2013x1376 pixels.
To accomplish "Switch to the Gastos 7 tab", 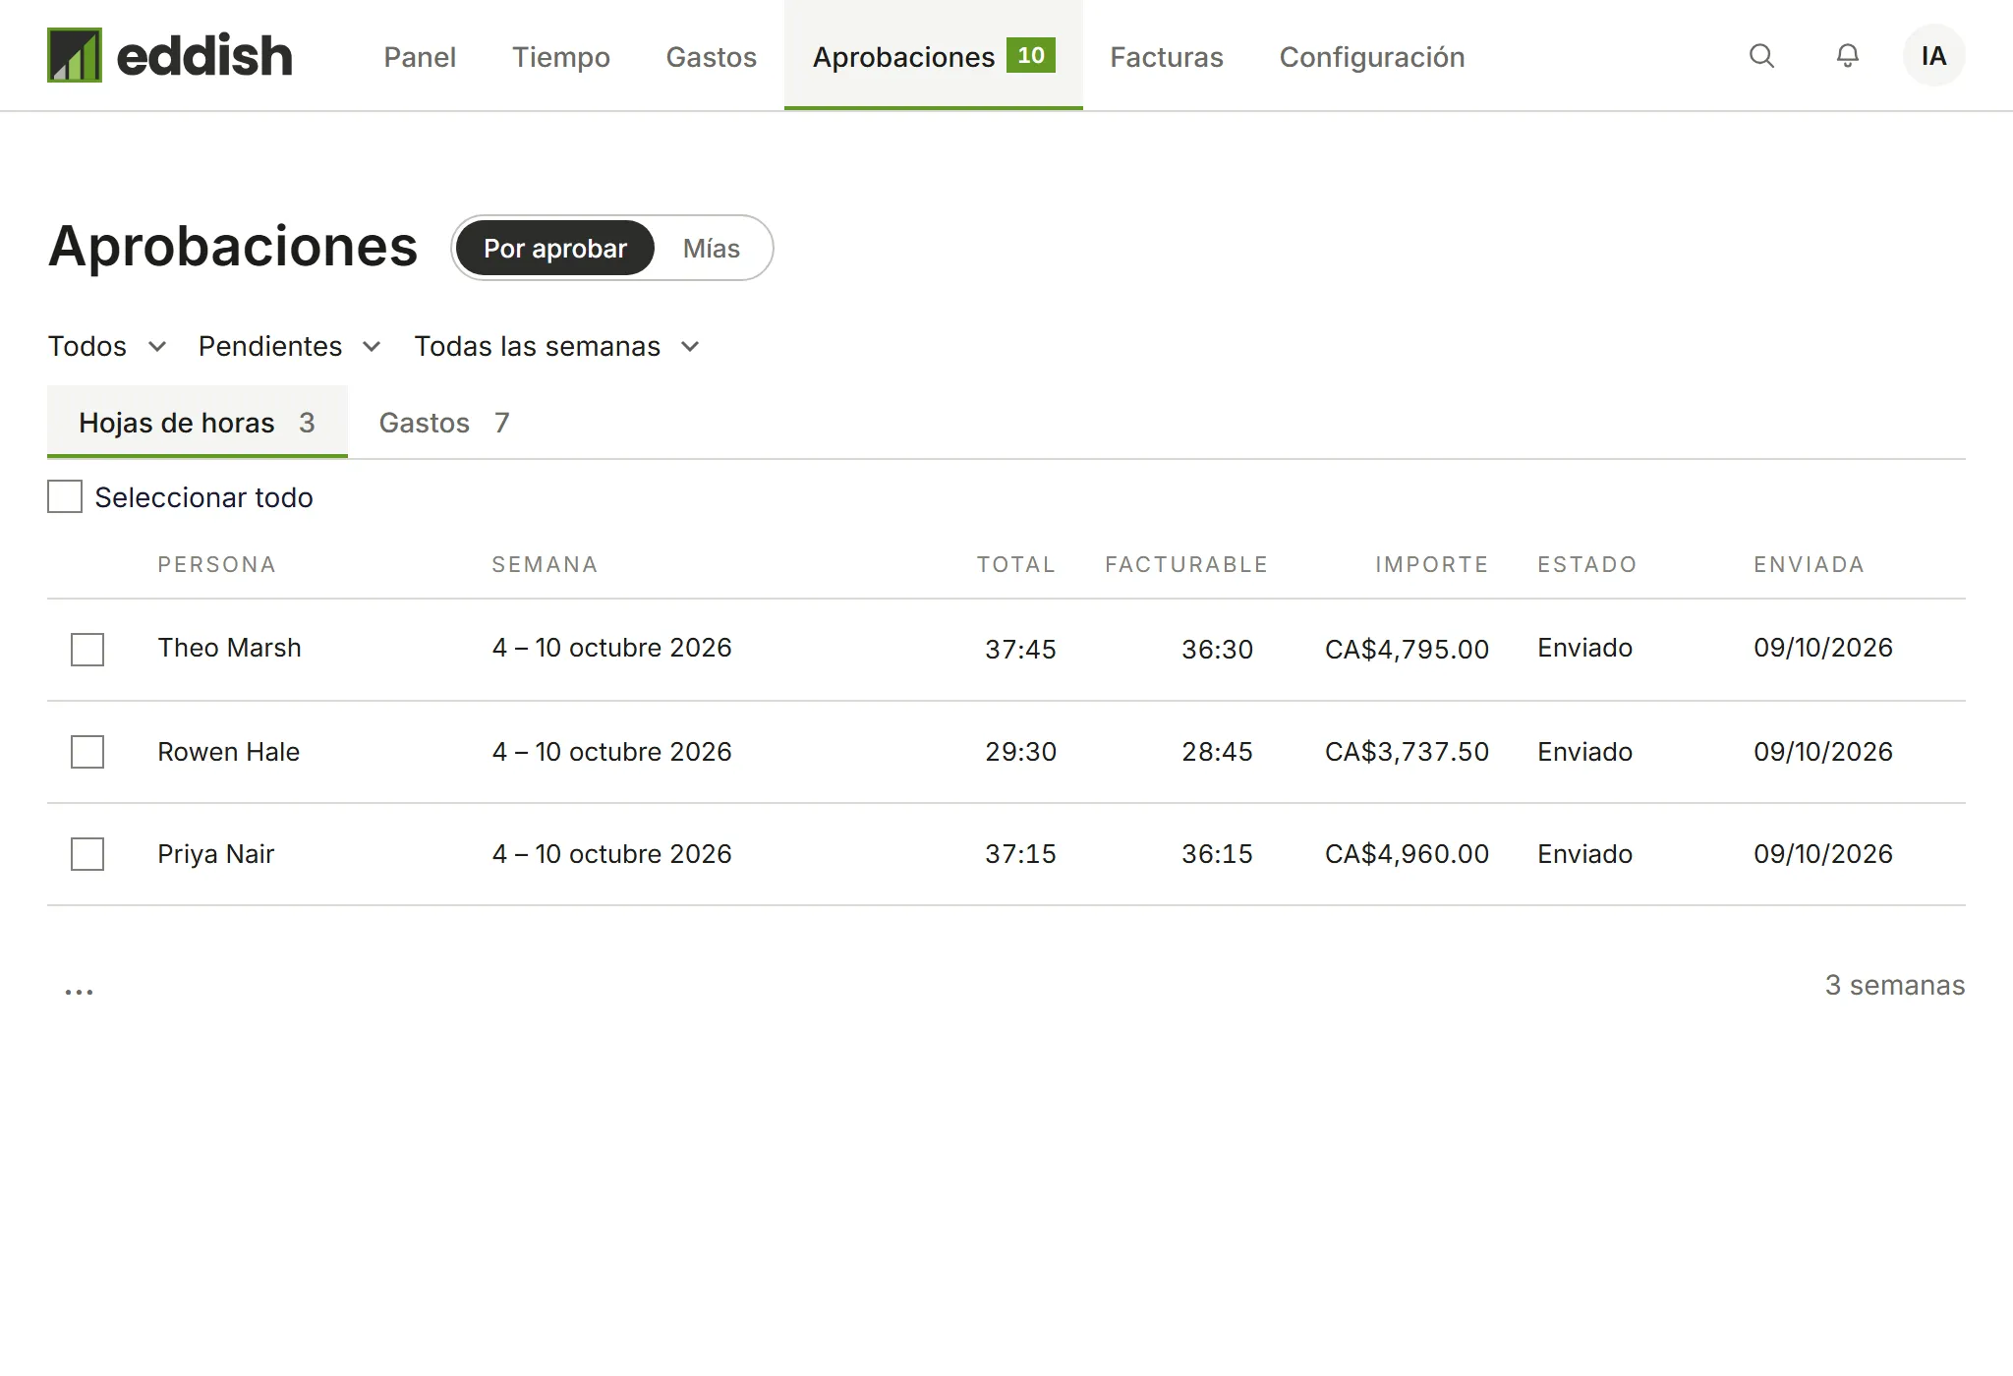I will coord(444,423).
